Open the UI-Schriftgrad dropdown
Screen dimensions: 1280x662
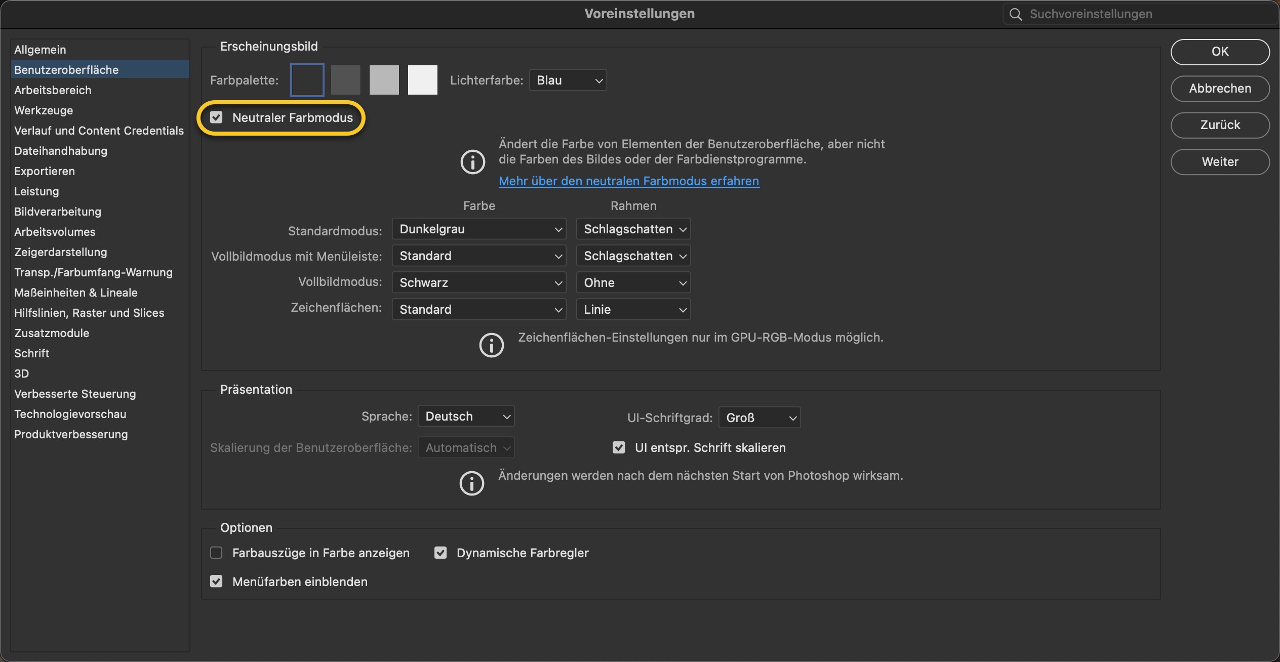[759, 418]
